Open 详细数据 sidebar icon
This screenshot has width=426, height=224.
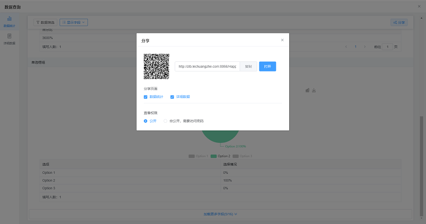tap(10, 38)
